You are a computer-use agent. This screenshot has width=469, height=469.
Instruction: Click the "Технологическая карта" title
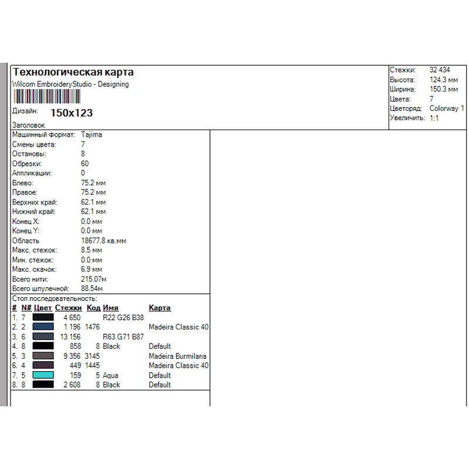73,72
